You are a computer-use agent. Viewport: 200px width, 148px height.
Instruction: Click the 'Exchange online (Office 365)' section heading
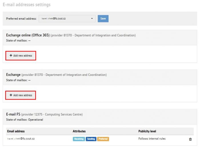pyautogui.click(x=28, y=35)
